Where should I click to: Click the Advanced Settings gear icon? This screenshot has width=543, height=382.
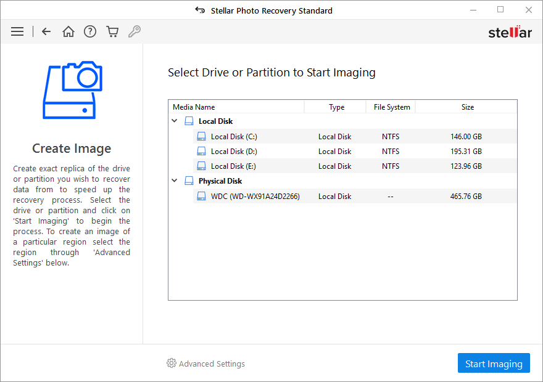172,364
